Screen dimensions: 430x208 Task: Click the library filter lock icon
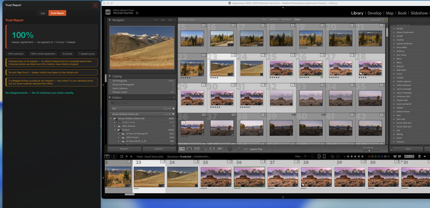coord(386,20)
